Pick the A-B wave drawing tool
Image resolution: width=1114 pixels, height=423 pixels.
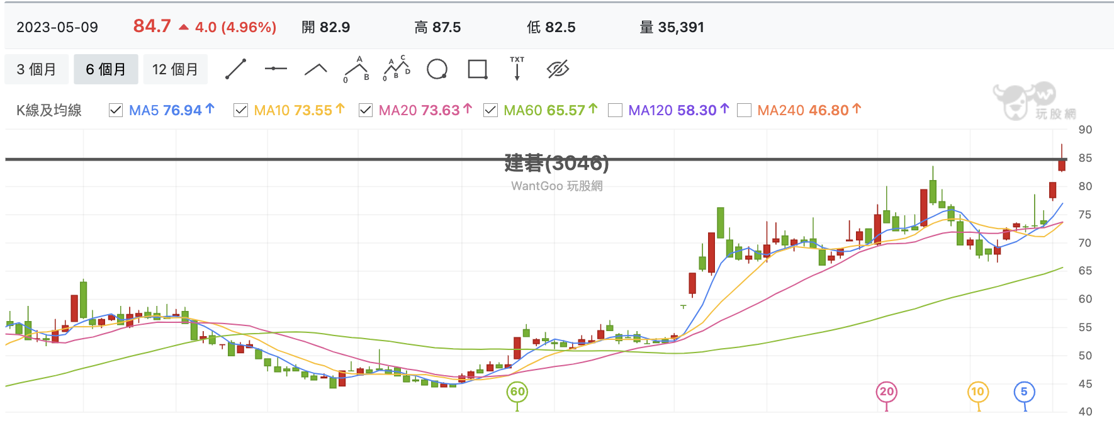click(x=356, y=69)
